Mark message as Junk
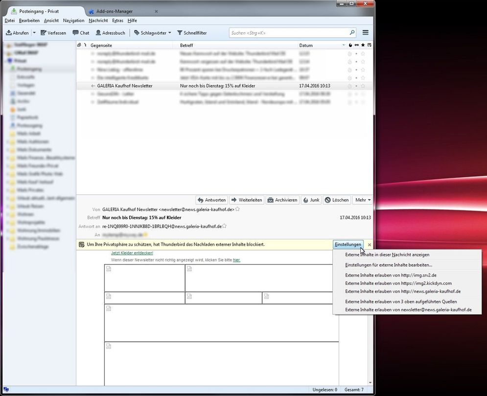Viewport: 487px width, 396px height. pos(311,200)
